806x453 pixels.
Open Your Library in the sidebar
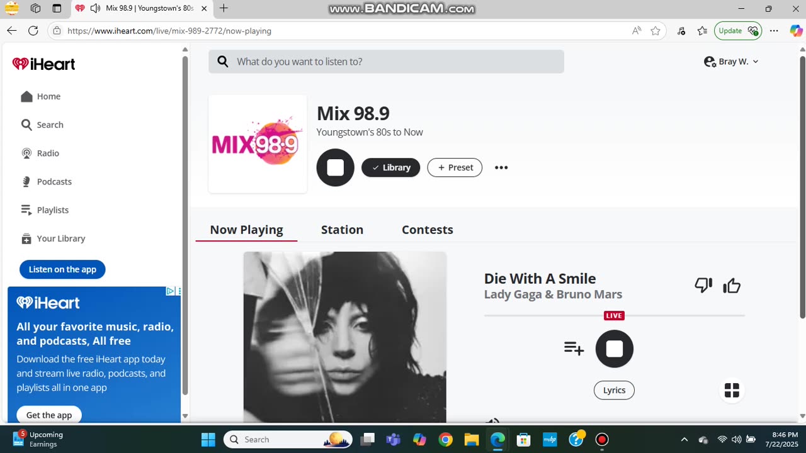tap(53, 238)
